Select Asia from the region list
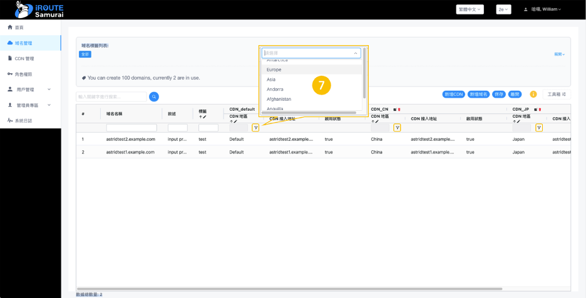This screenshot has height=298, width=586. [x=271, y=80]
